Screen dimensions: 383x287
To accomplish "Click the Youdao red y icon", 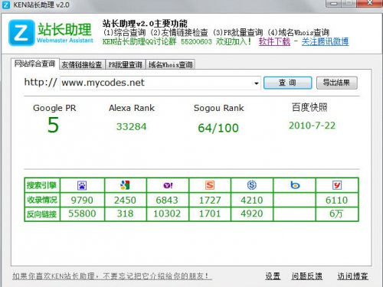I will pos(337,185).
